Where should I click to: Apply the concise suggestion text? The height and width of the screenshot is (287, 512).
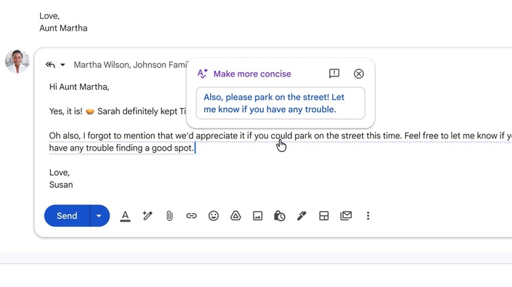(280, 104)
